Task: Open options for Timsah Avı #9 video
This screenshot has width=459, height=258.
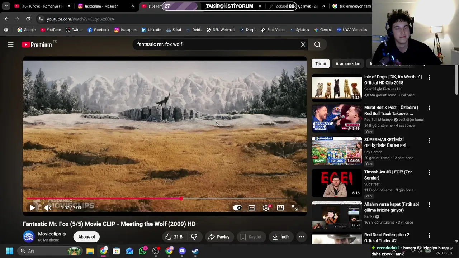Action: 429,172
